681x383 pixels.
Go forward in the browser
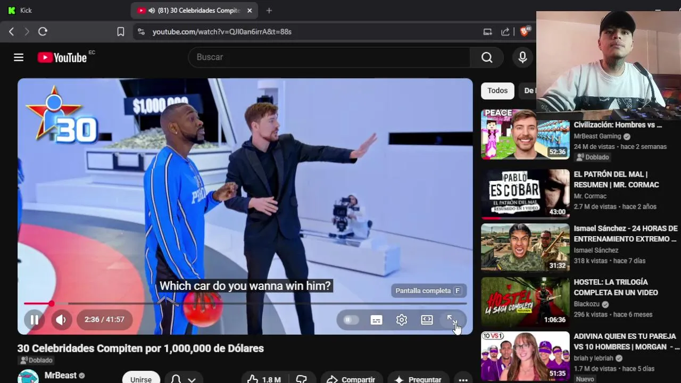(27, 31)
